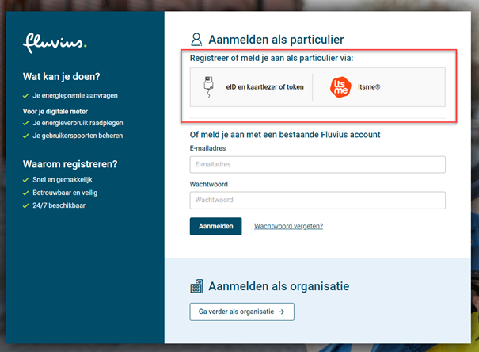Choose Ga verder als organisatie
Image resolution: width=479 pixels, height=352 pixels.
coord(241,312)
